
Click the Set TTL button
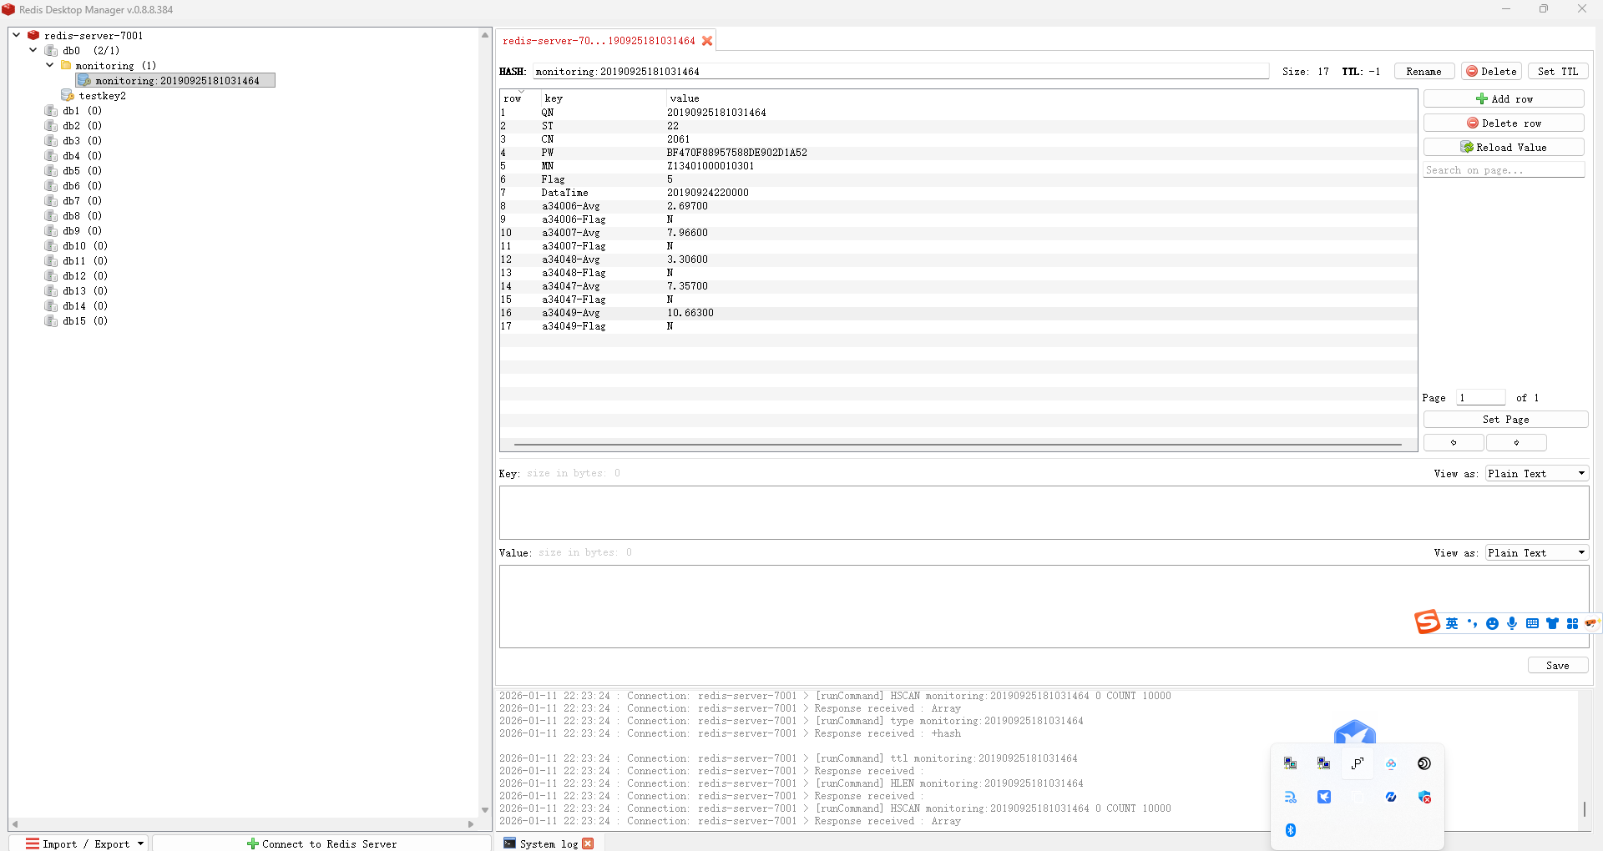coord(1558,72)
